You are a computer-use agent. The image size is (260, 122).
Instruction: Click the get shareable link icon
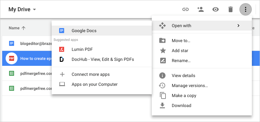click(x=186, y=9)
